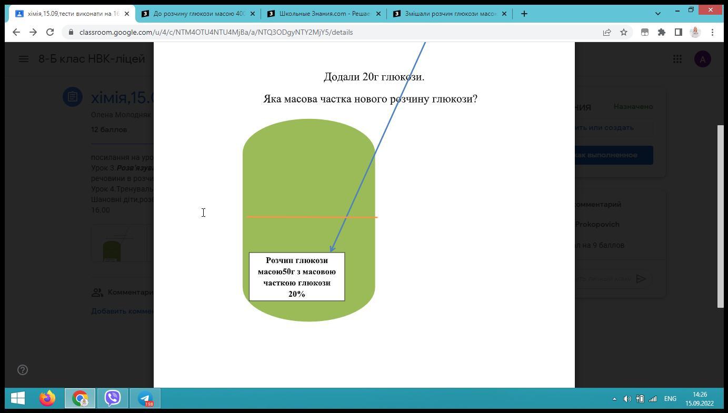Open Telegram from the taskbar

click(145, 398)
